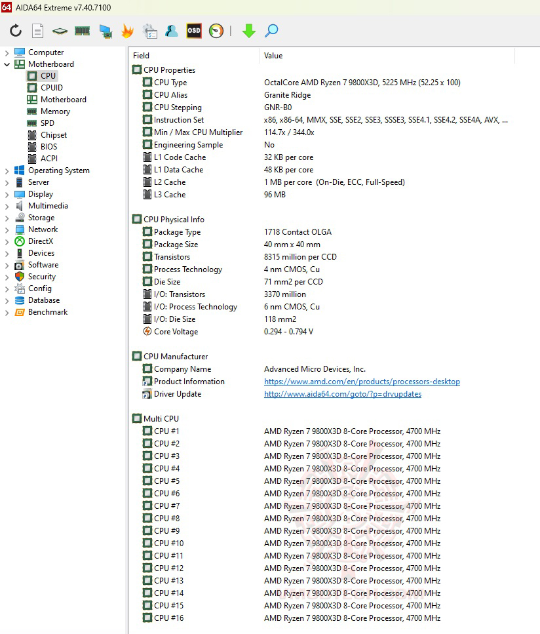Screen dimensions: 540x634
Task: Collapse the Motherboard tree node
Action: click(x=7, y=64)
